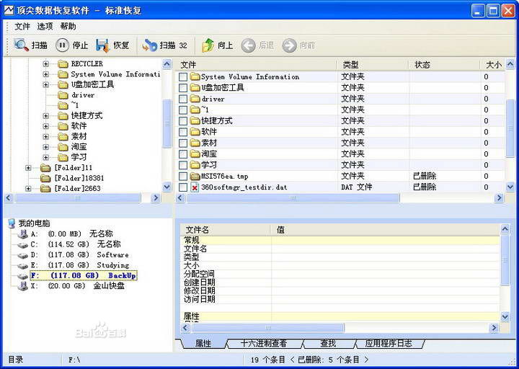This screenshot has height=369, width=519.
Task: Click 素材 folder icon in file list
Action: (x=195, y=143)
